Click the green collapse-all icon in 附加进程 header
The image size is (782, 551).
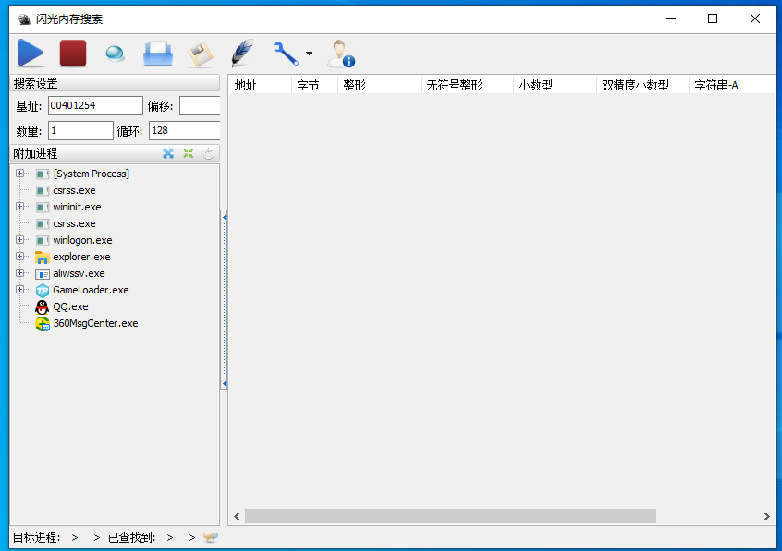[x=188, y=153]
